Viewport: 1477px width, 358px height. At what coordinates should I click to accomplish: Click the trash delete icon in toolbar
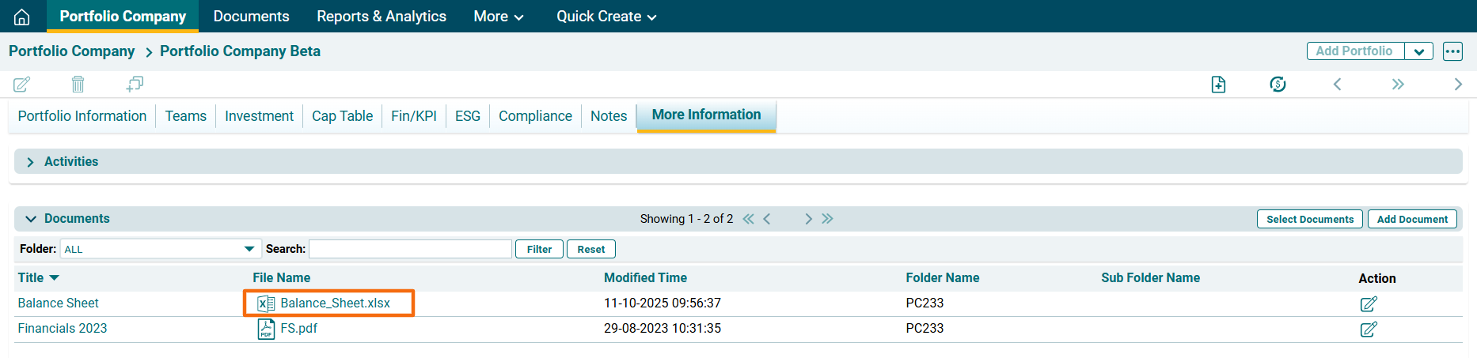tap(78, 84)
